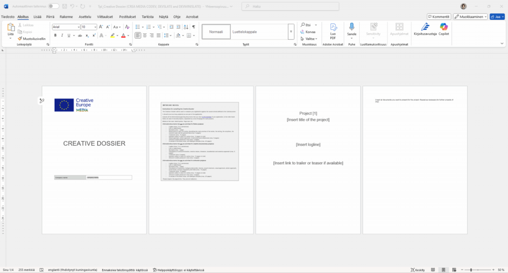508x273 pixels.
Task: Click the Muotoilusivellin format painter
Action: 32,38
